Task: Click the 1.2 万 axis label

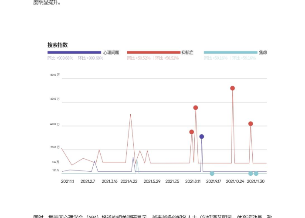Action: pyautogui.click(x=56, y=170)
